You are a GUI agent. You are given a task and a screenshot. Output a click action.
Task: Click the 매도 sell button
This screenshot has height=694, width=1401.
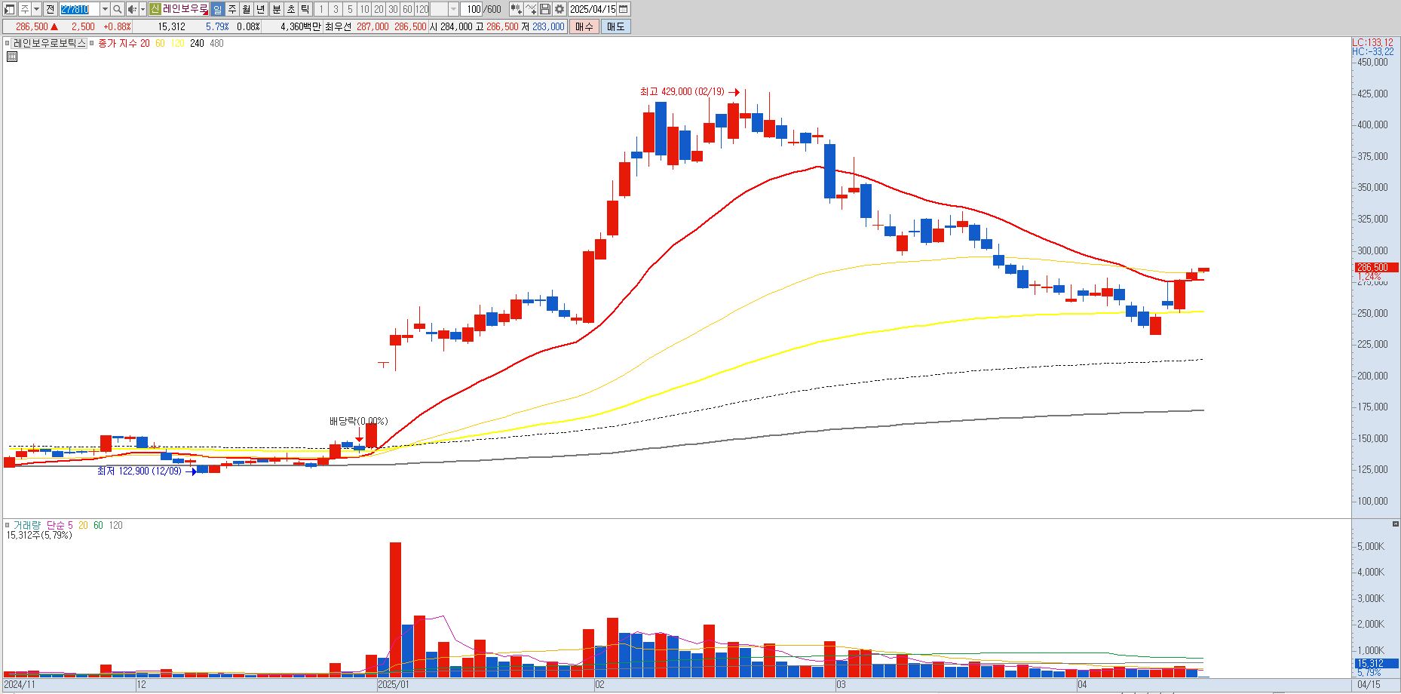pyautogui.click(x=615, y=26)
